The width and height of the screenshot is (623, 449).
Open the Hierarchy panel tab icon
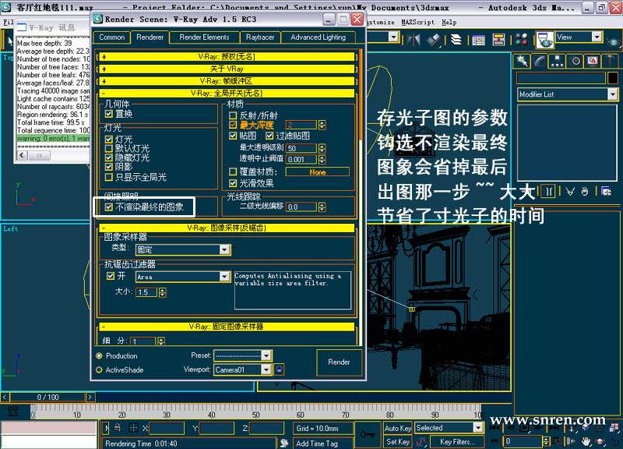pos(557,62)
